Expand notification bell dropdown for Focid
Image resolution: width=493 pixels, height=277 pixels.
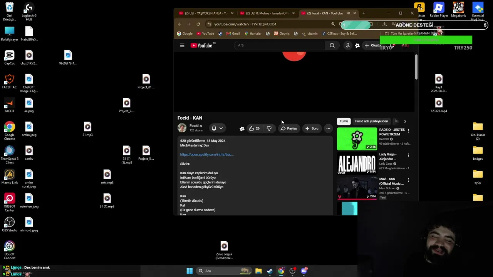[x=221, y=128]
